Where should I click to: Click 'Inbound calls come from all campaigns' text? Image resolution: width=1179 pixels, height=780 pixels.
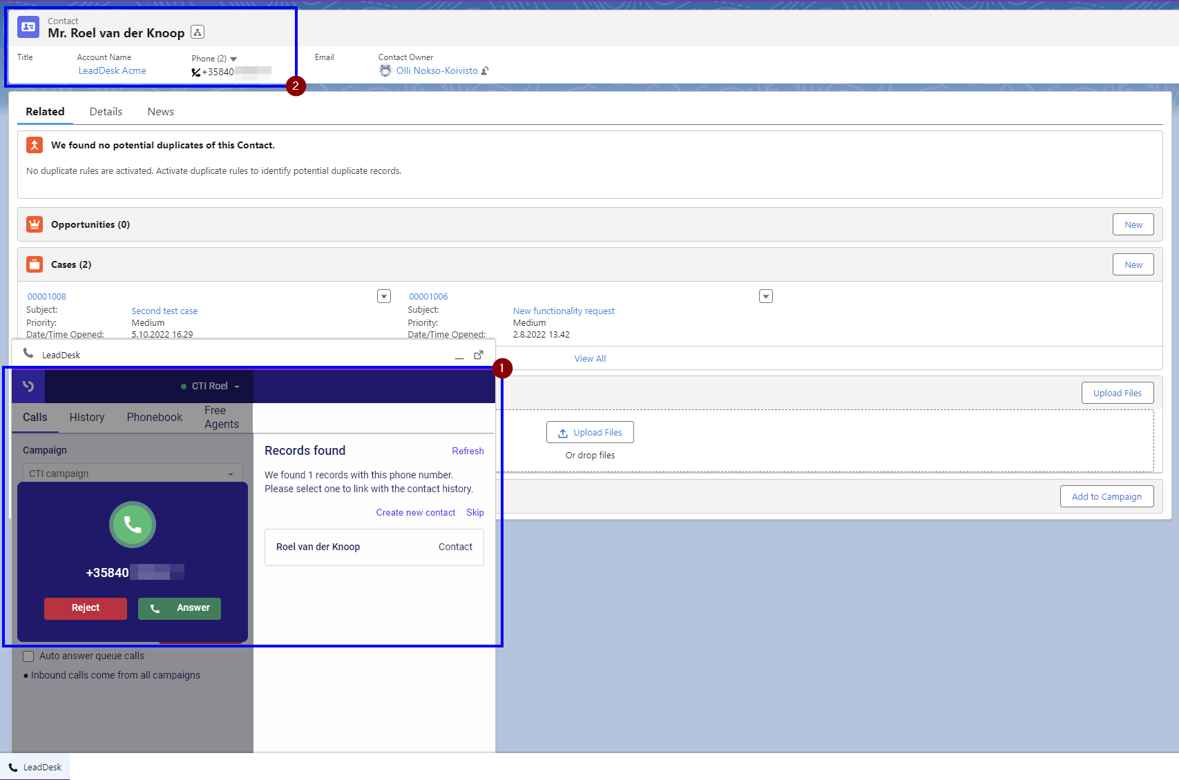(115, 675)
